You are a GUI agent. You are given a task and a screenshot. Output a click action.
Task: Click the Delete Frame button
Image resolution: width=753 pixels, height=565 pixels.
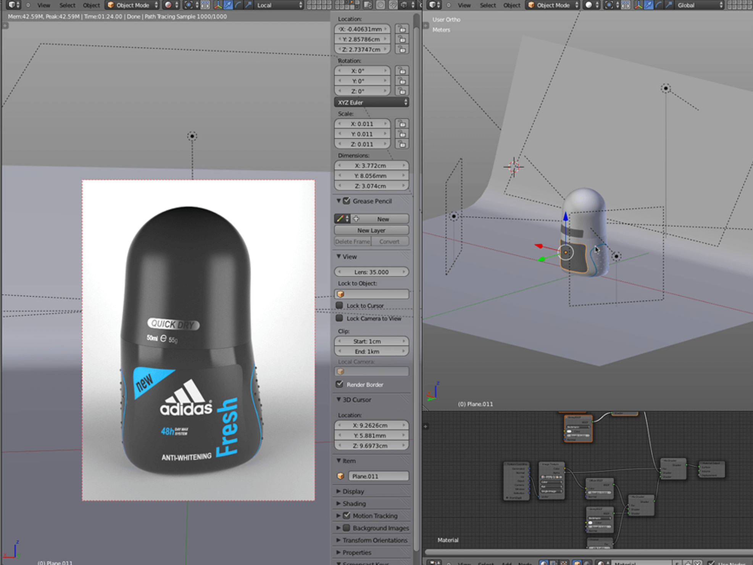coord(353,241)
